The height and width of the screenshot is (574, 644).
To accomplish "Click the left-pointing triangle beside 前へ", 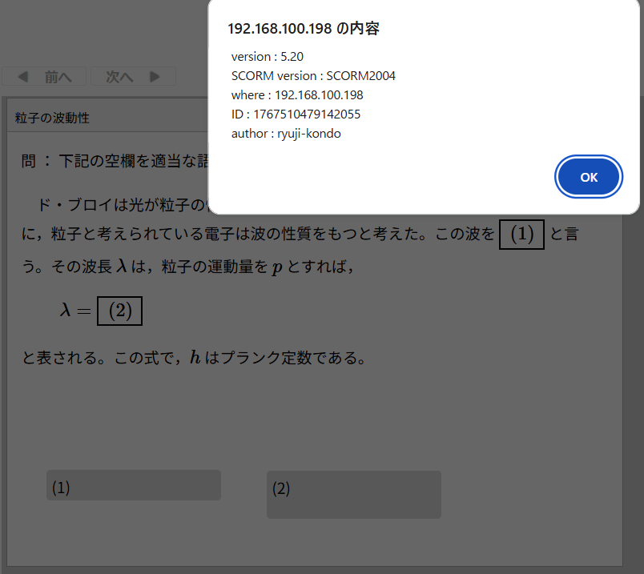I will 22,77.
